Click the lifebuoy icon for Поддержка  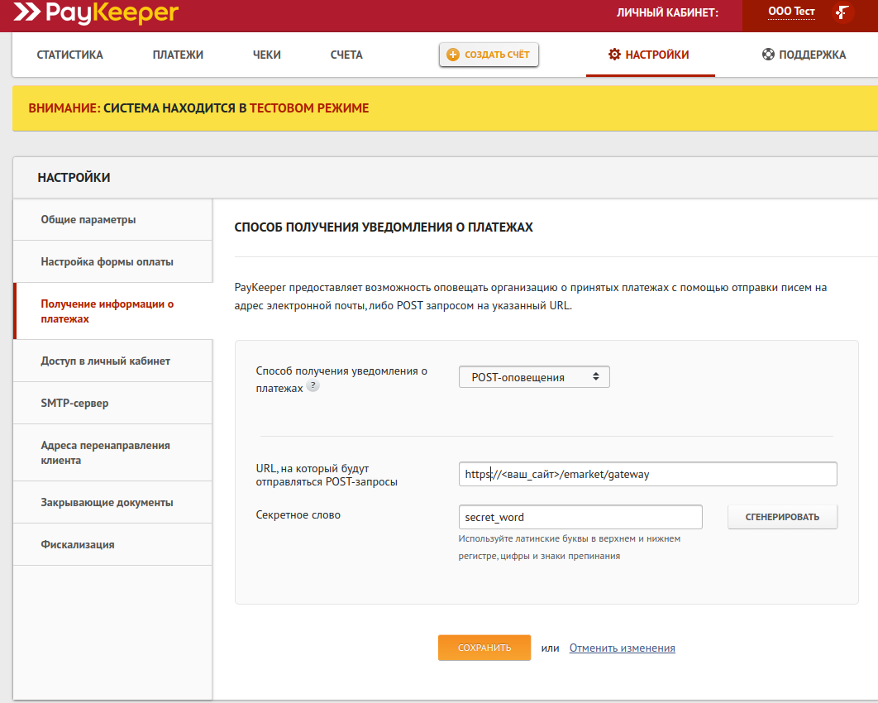point(768,55)
